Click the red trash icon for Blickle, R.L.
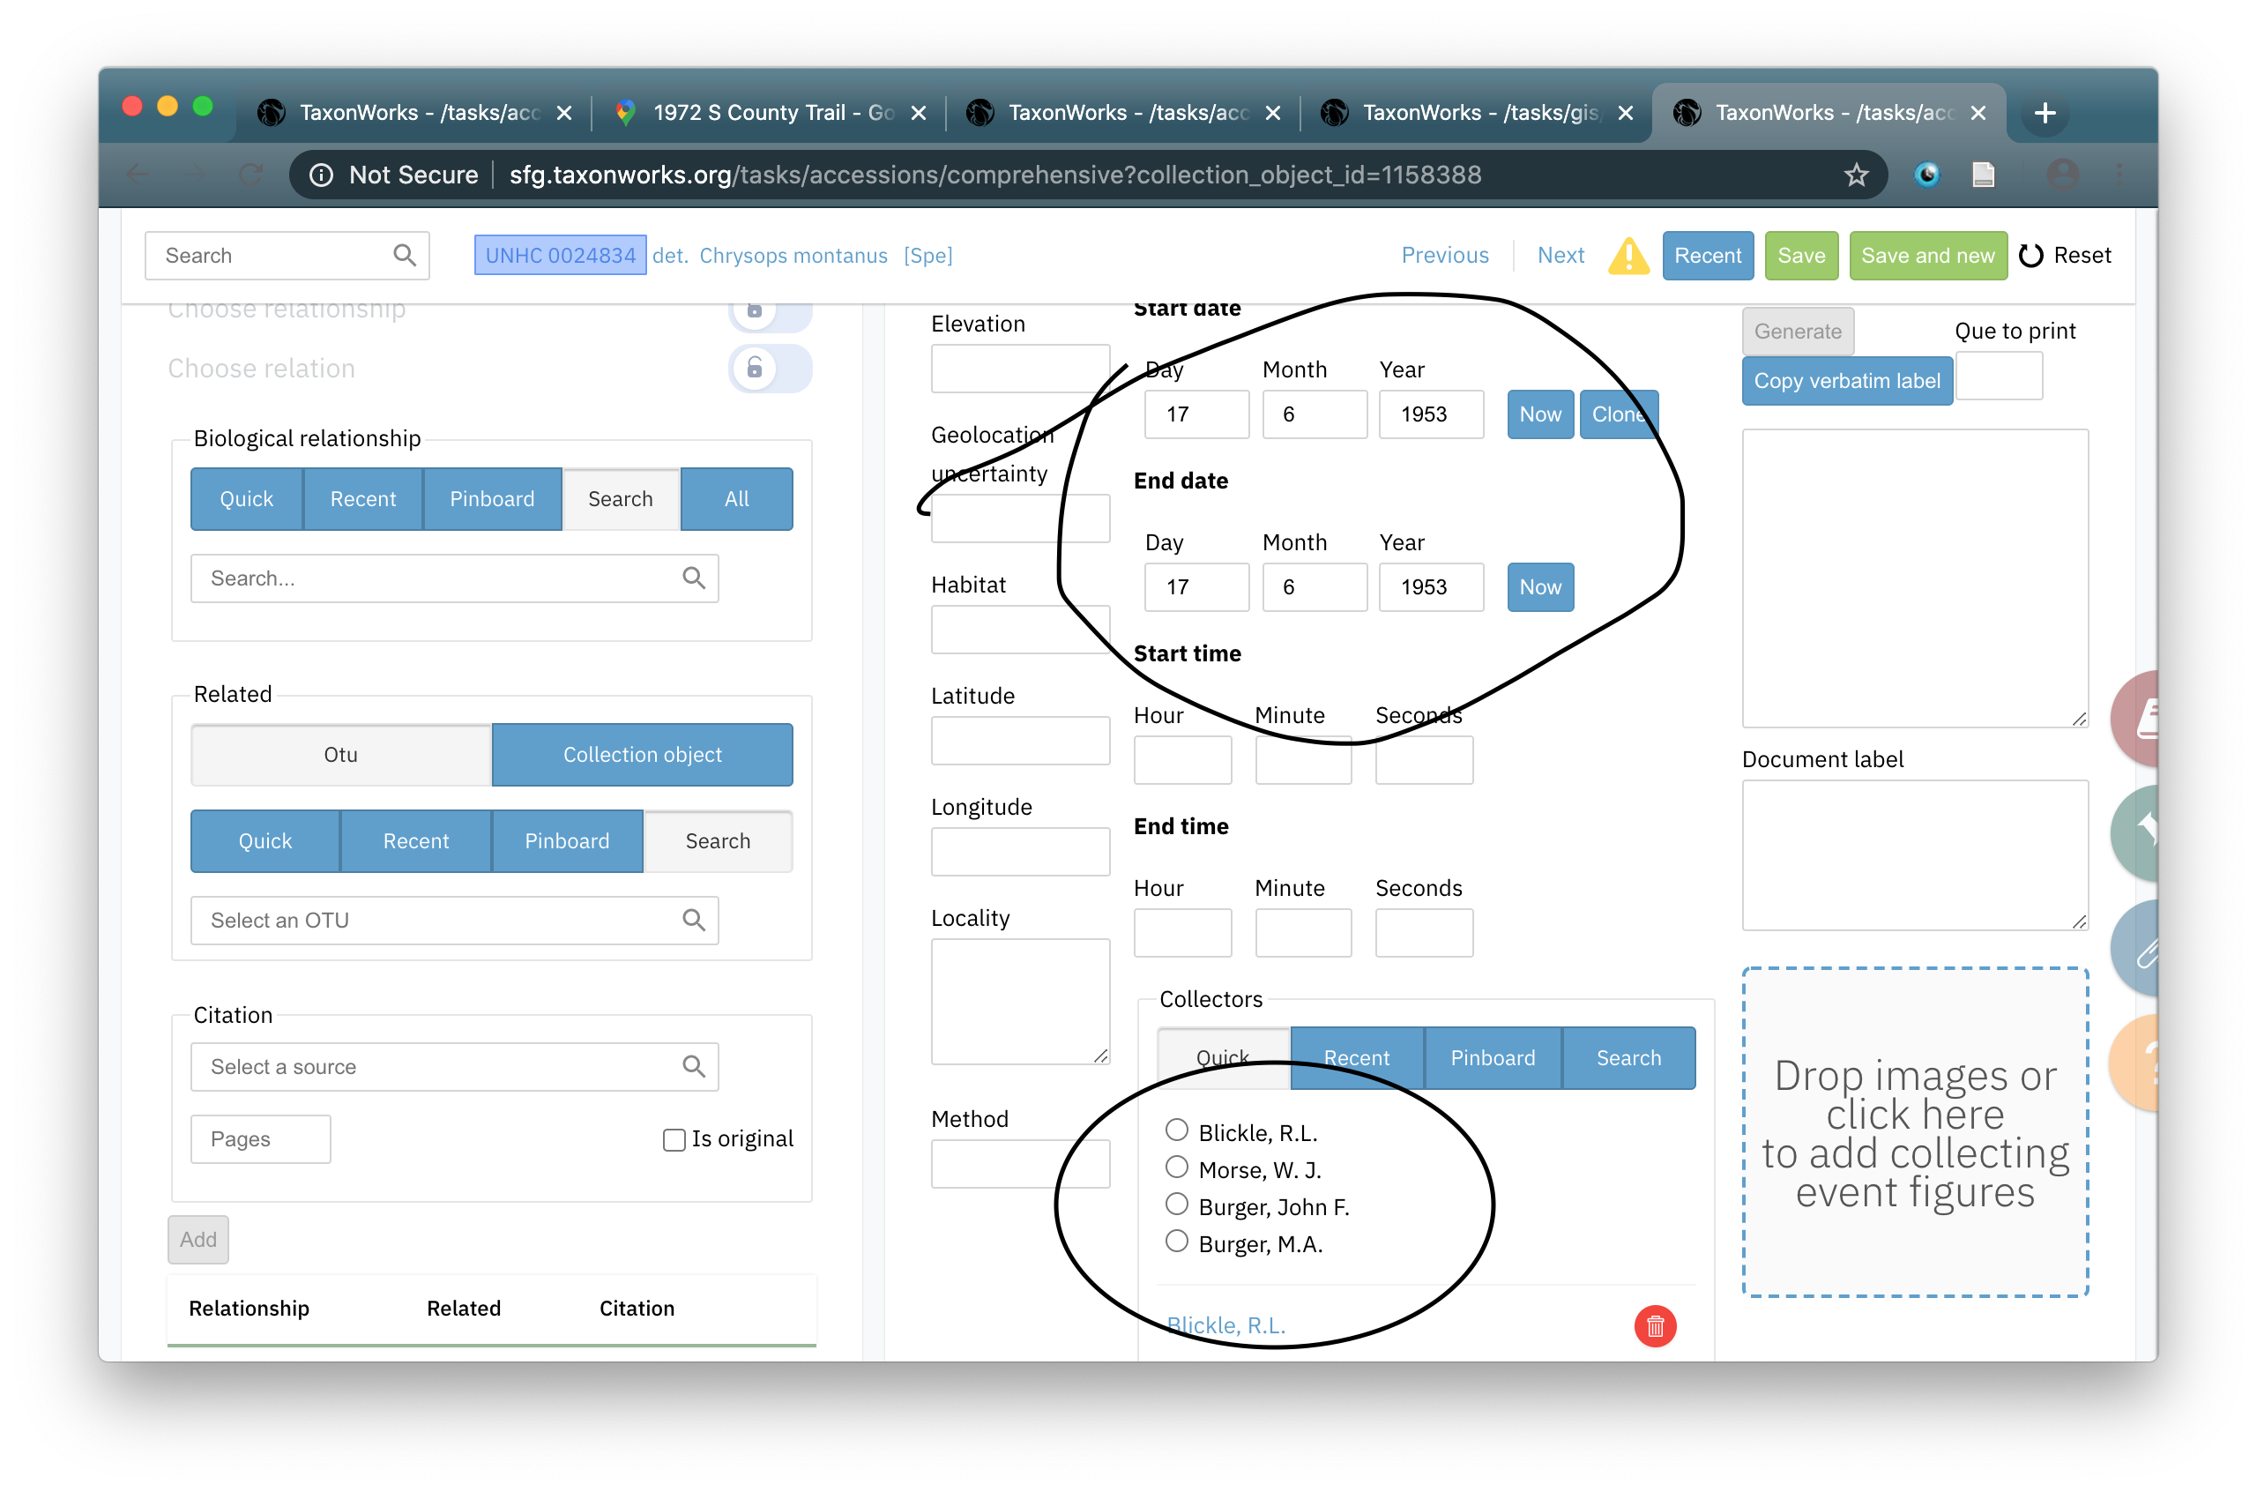The height and width of the screenshot is (1492, 2257). pyautogui.click(x=1655, y=1325)
